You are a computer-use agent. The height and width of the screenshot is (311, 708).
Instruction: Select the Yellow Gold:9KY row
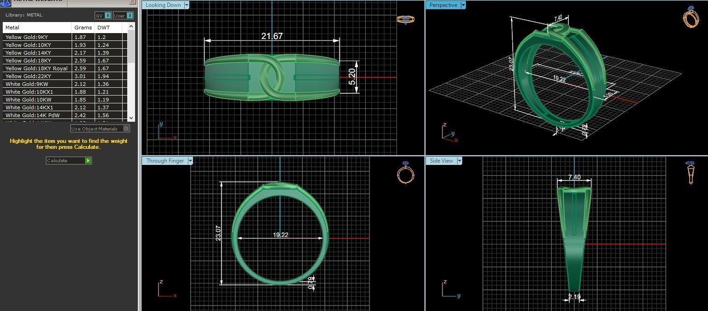[x=65, y=37]
